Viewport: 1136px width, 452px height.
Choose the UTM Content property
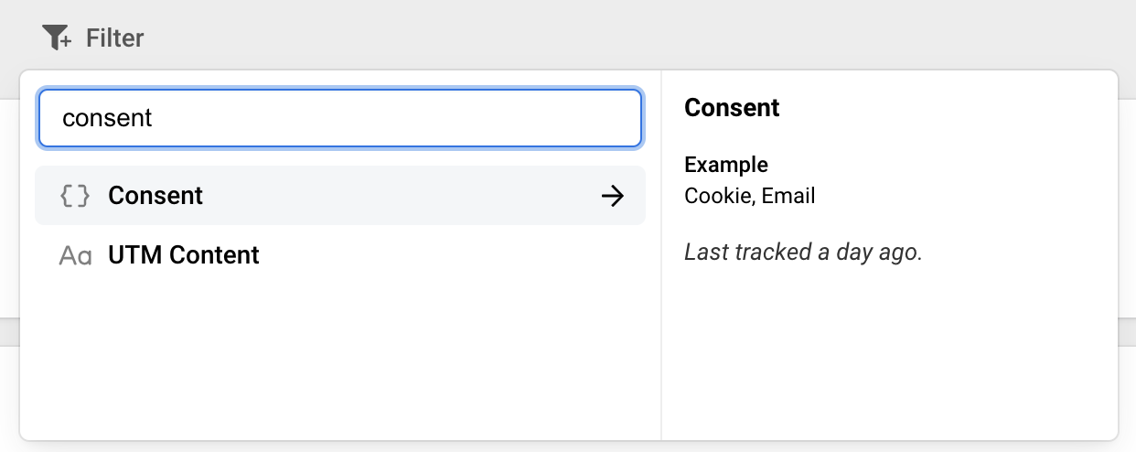tap(340, 254)
